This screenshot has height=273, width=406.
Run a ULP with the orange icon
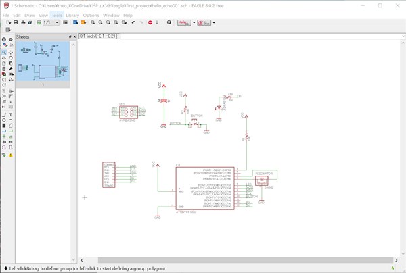coord(83,22)
